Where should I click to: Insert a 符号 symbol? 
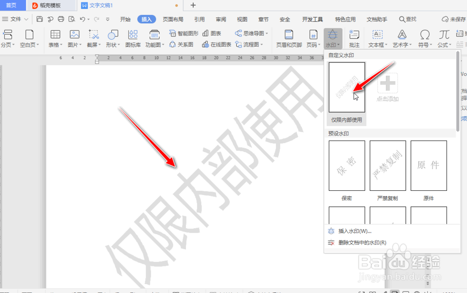tap(425, 38)
